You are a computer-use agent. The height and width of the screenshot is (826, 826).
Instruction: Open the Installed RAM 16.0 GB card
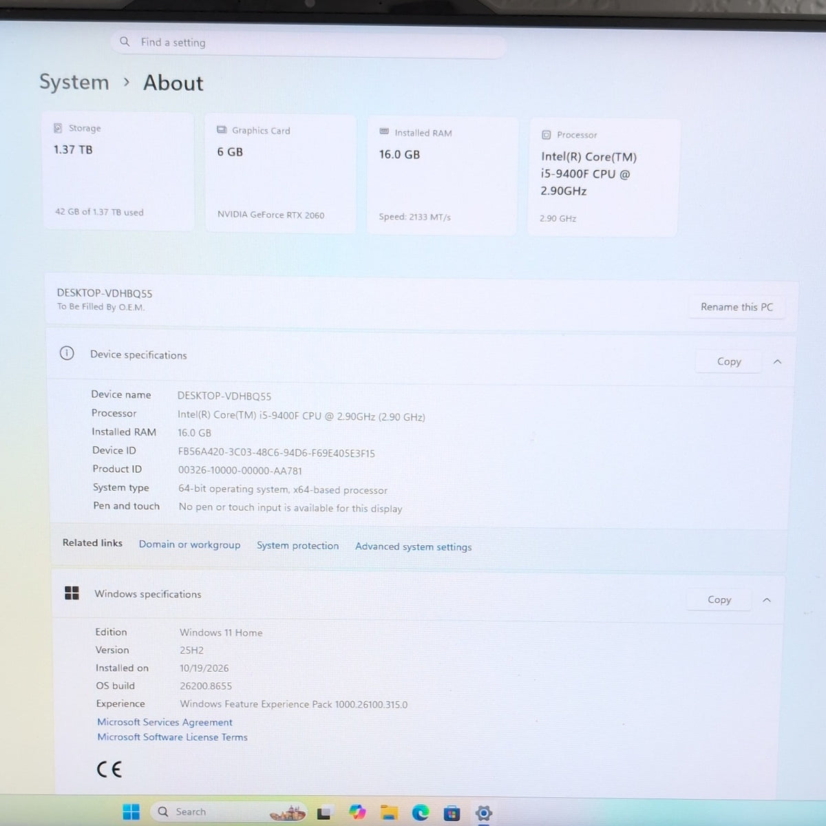click(442, 176)
